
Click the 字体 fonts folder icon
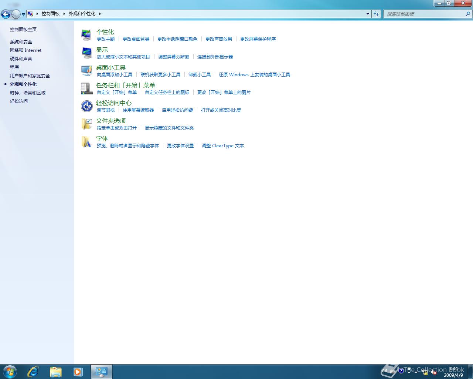click(x=86, y=142)
